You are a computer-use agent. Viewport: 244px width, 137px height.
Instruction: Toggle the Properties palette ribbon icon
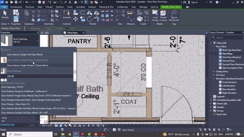16,19
